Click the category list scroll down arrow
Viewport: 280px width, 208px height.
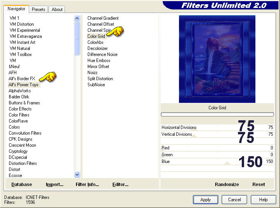pyautogui.click(x=77, y=174)
